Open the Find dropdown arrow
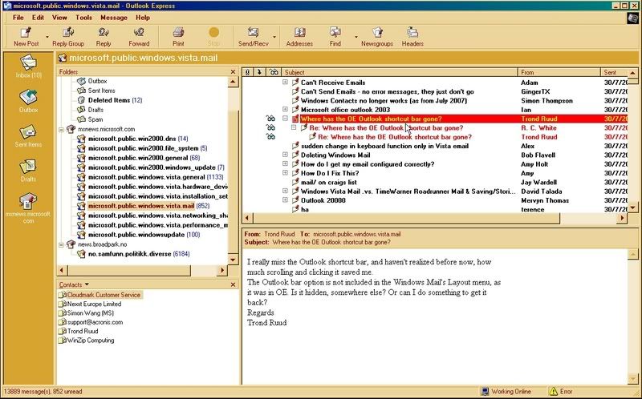This screenshot has height=399, width=642. [x=356, y=37]
